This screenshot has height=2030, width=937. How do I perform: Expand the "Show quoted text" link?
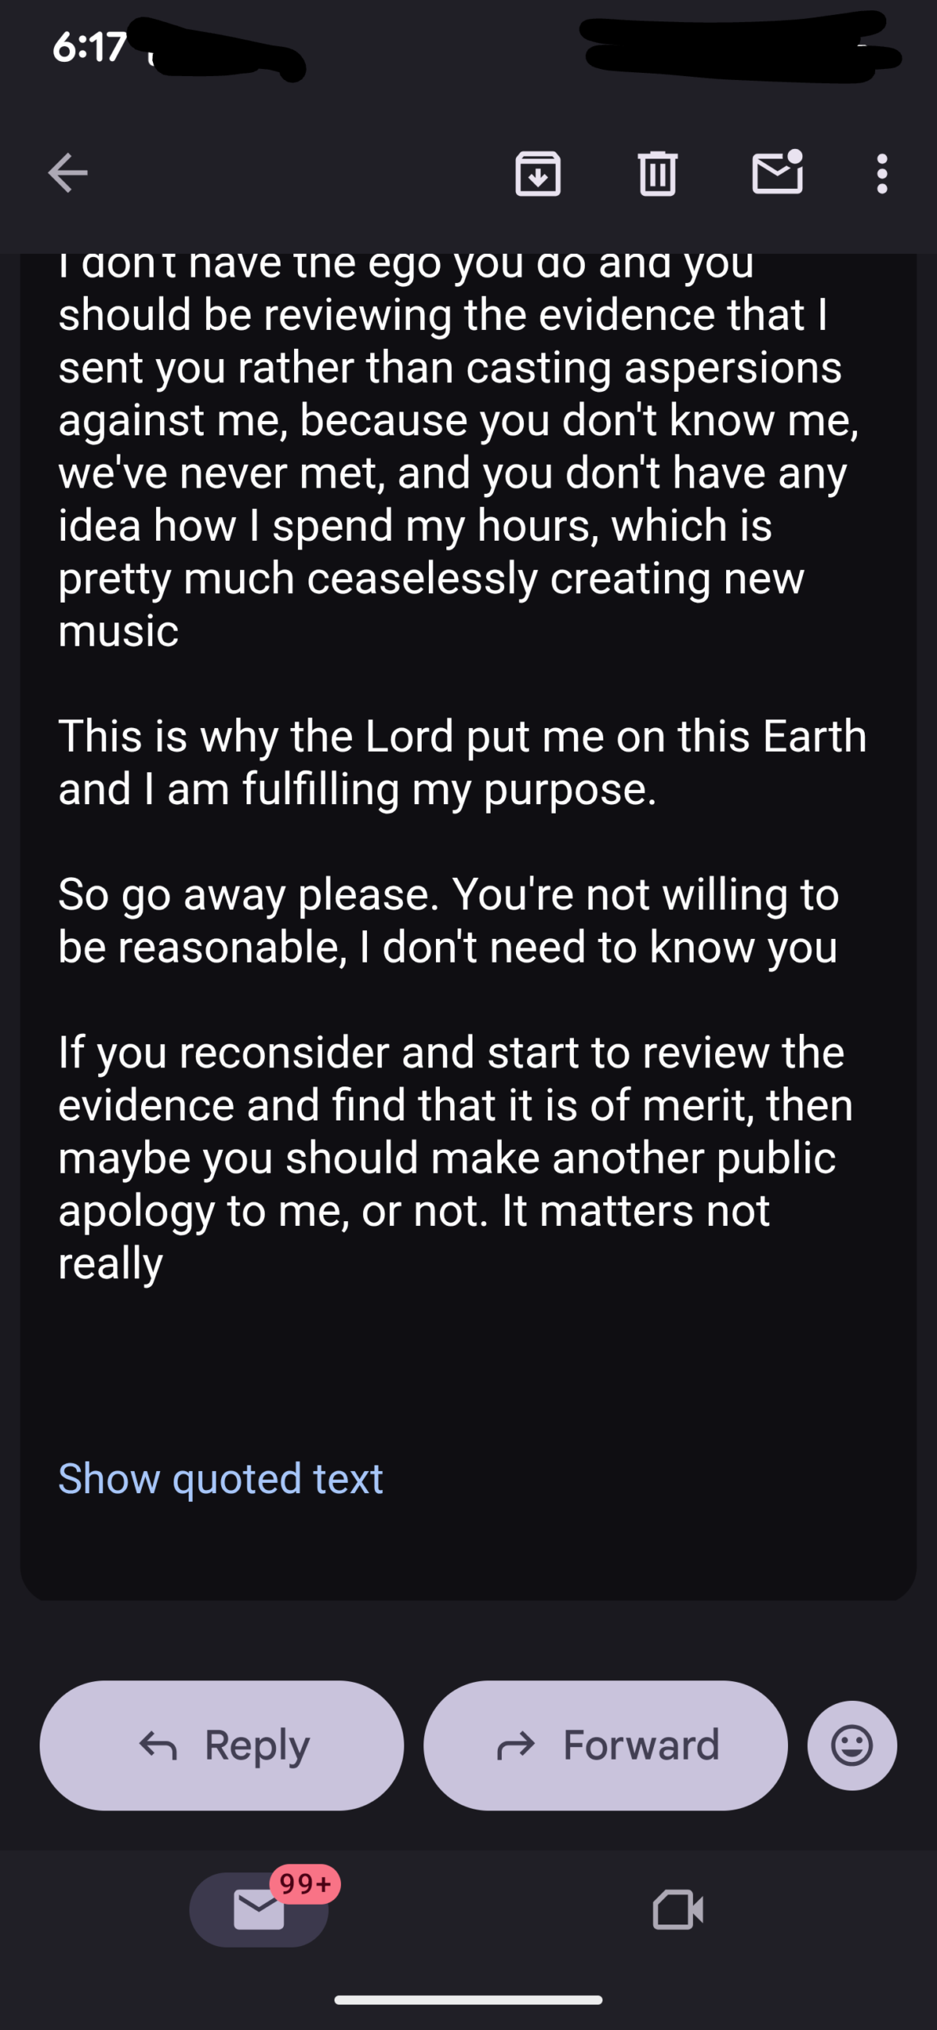220,1479
